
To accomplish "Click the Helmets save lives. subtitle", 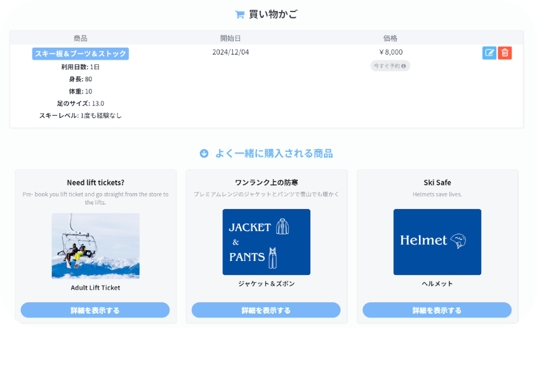I will coord(437,194).
